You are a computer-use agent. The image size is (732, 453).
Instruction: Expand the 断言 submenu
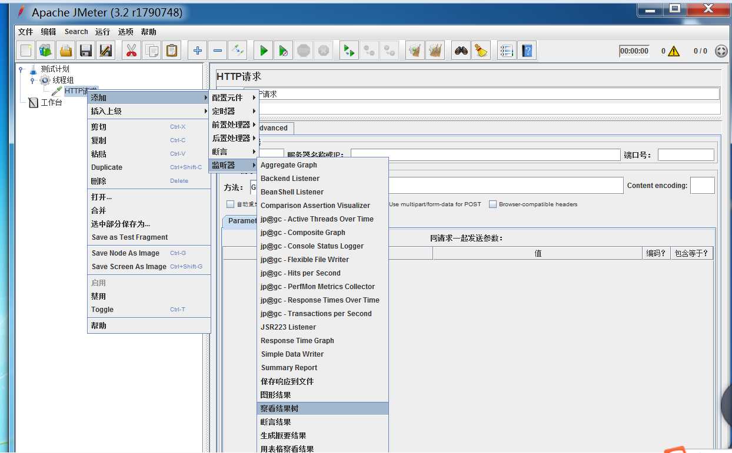(x=234, y=152)
